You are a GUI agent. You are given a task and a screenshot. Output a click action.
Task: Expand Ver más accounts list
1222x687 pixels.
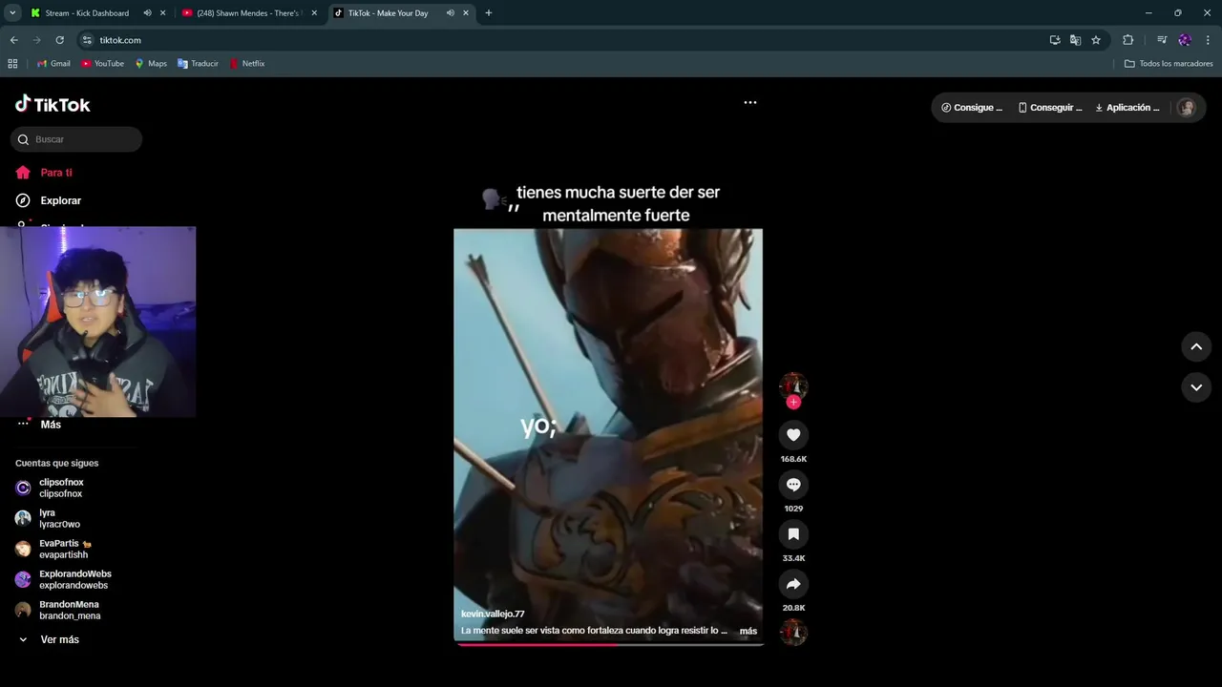(x=49, y=639)
